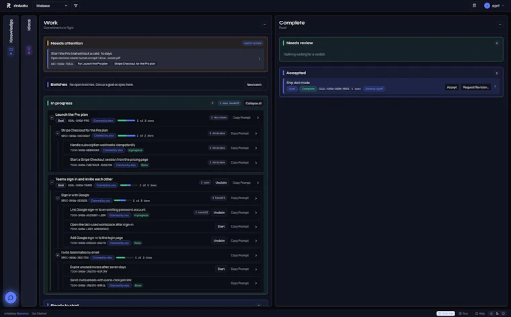
Task: Open Add Google sign-in row arrow
Action: [256, 241]
